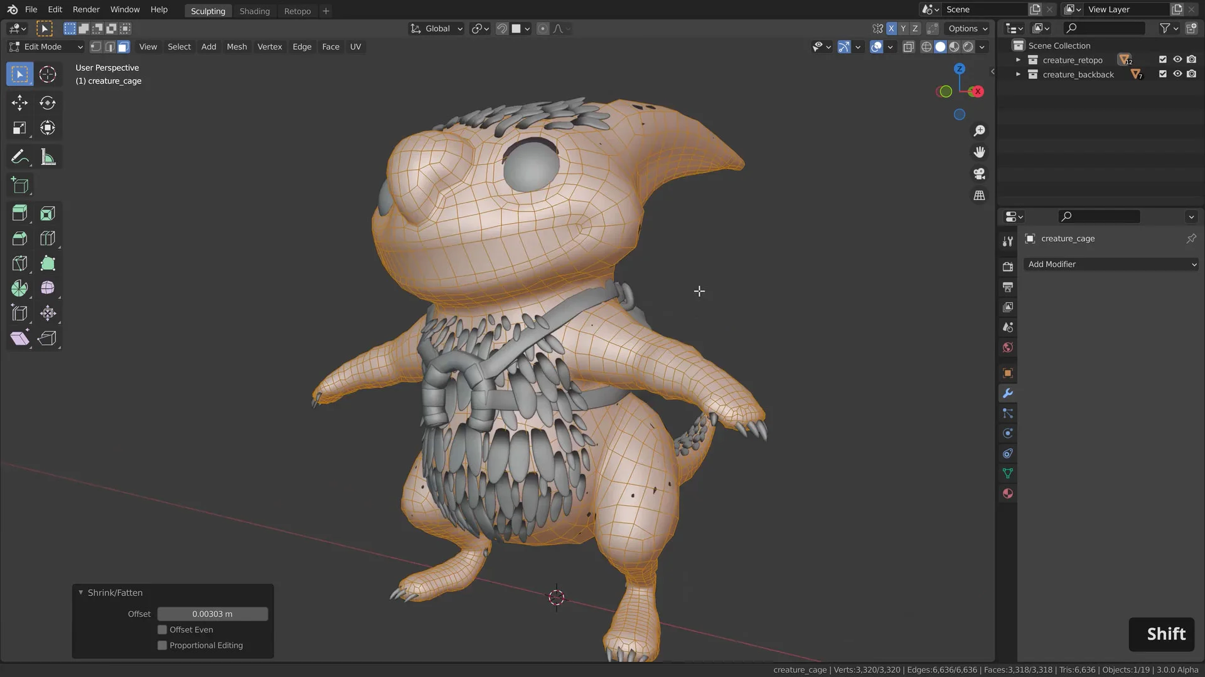Disable creature_backback in renders
The height and width of the screenshot is (677, 1205).
[1191, 74]
